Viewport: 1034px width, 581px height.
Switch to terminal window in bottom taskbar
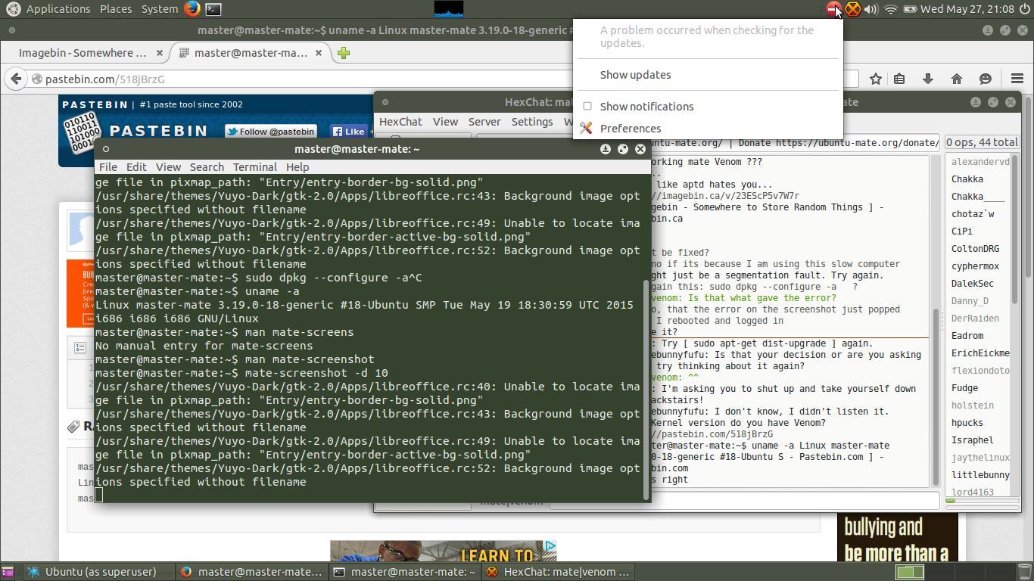click(405, 572)
